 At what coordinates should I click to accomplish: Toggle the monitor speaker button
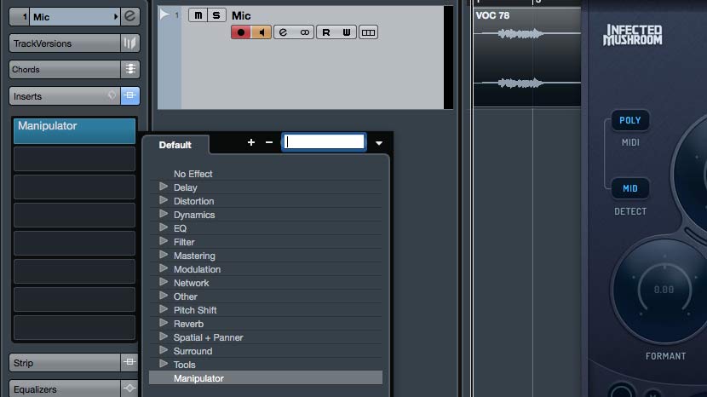(x=261, y=32)
